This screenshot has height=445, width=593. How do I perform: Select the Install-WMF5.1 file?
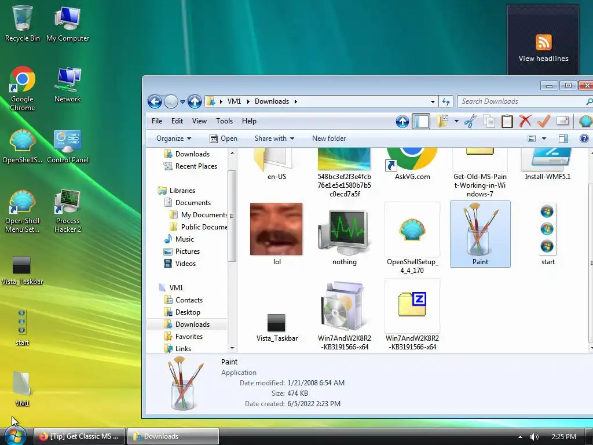pyautogui.click(x=548, y=164)
